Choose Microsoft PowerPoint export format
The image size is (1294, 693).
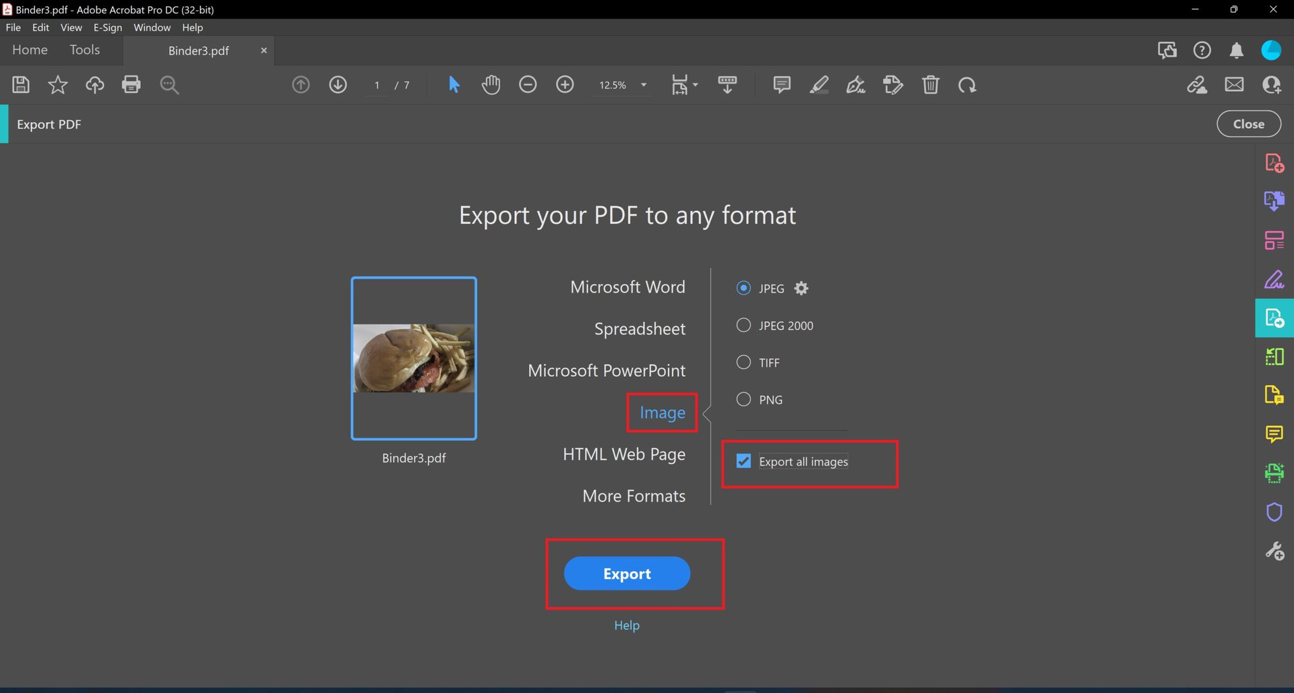(607, 371)
